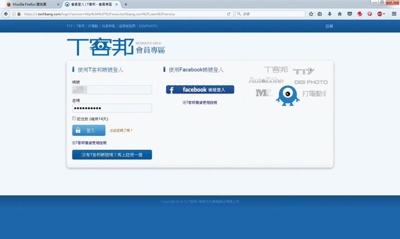This screenshot has width=400, height=239.
Task: Open downloads arrow icon
Action: (330, 14)
